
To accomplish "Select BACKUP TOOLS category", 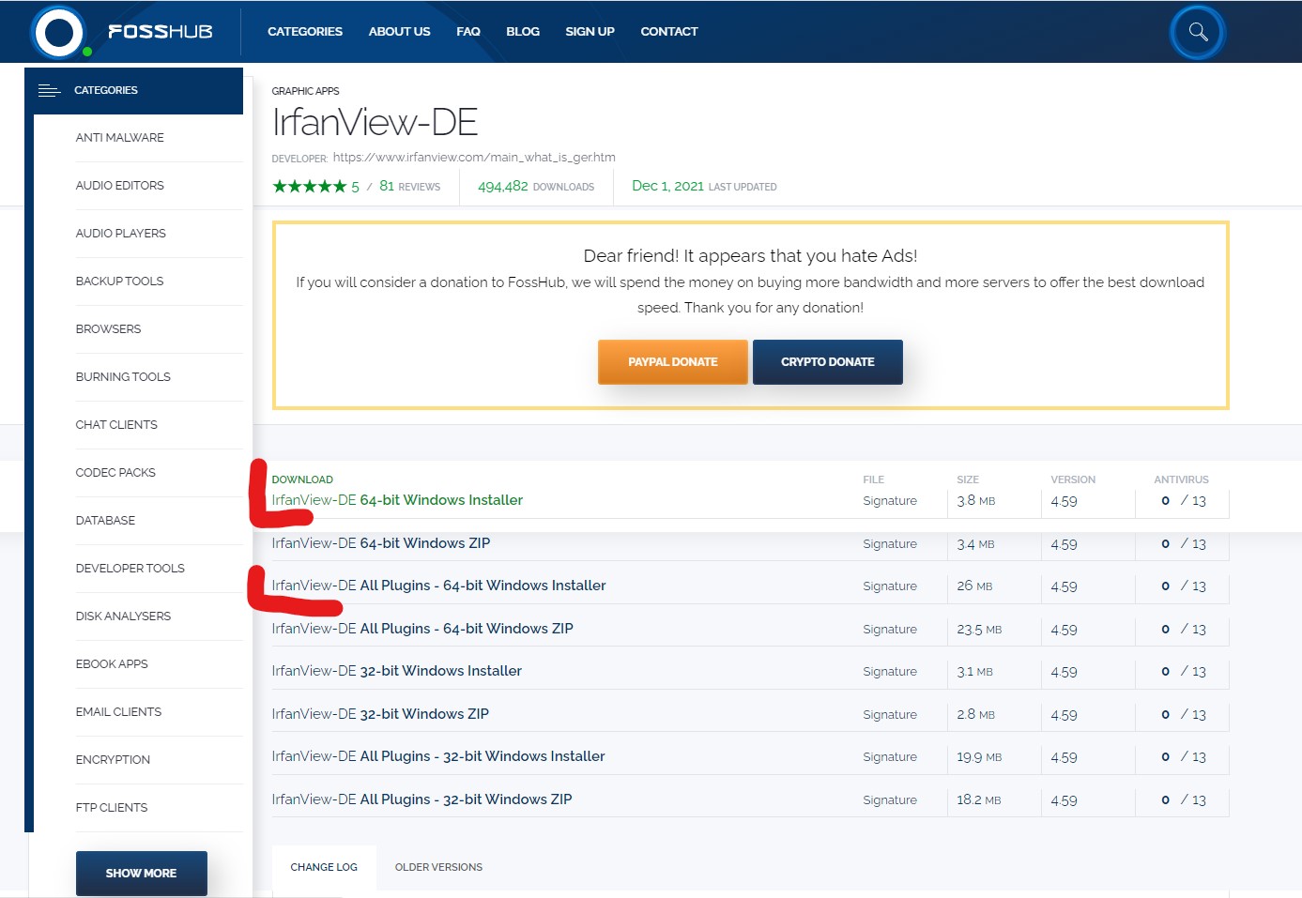I will coord(119,282).
